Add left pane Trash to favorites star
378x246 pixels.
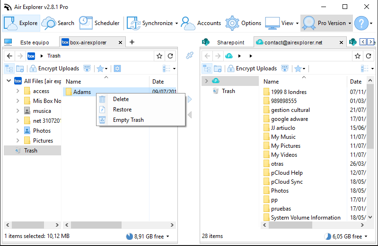click(159, 56)
